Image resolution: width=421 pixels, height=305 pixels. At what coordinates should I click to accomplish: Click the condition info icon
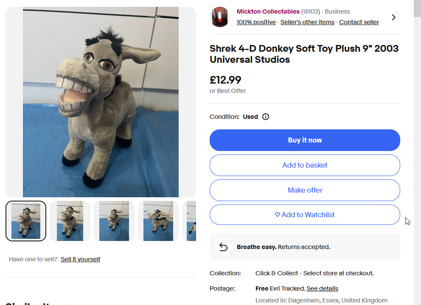coord(266,117)
